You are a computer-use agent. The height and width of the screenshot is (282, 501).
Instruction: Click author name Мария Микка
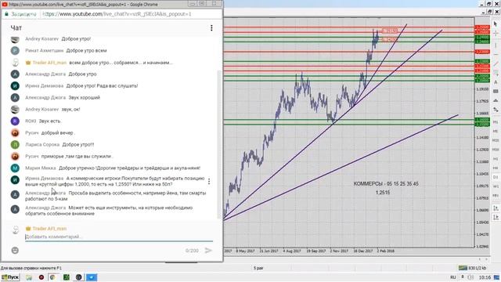point(41,168)
